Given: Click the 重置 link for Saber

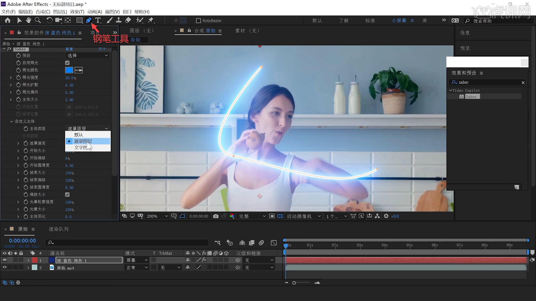Looking at the screenshot, I should pyautogui.click(x=69, y=49).
